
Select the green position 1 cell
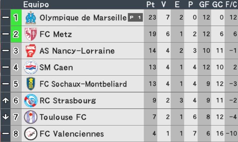16,18
